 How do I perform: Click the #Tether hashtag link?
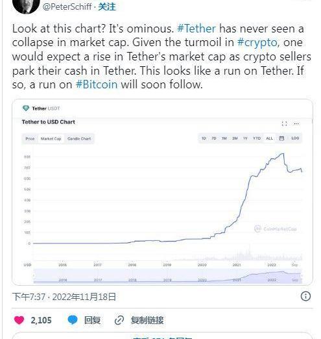pos(196,29)
